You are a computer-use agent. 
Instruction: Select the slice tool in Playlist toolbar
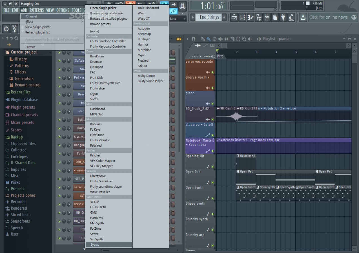pos(232,39)
